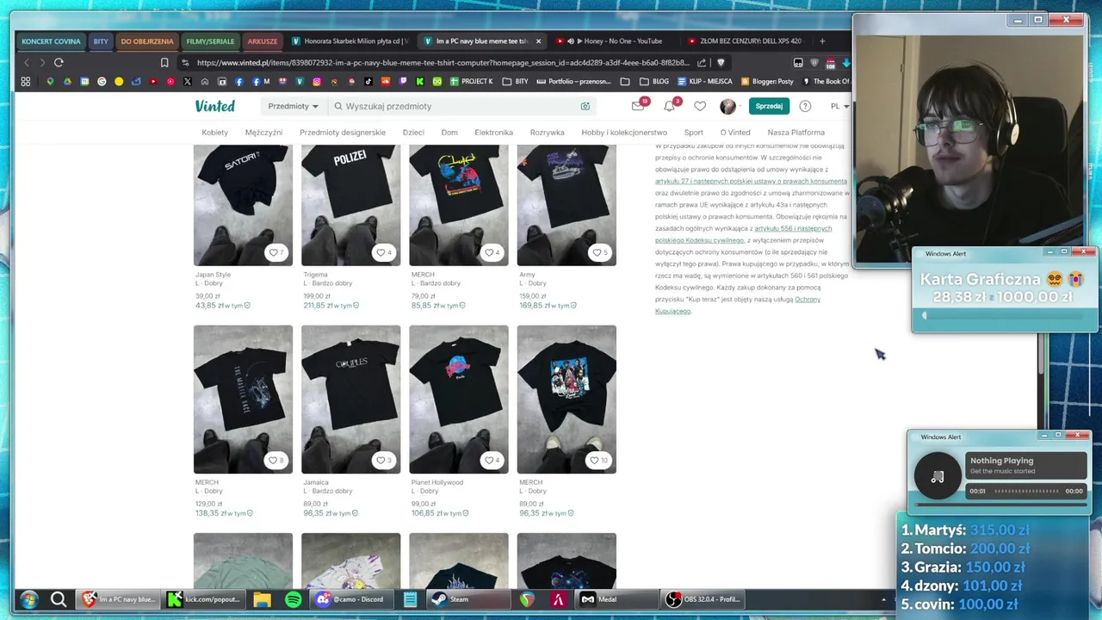Open the Nasza Platforma link
This screenshot has height=620, width=1102.
click(x=796, y=133)
